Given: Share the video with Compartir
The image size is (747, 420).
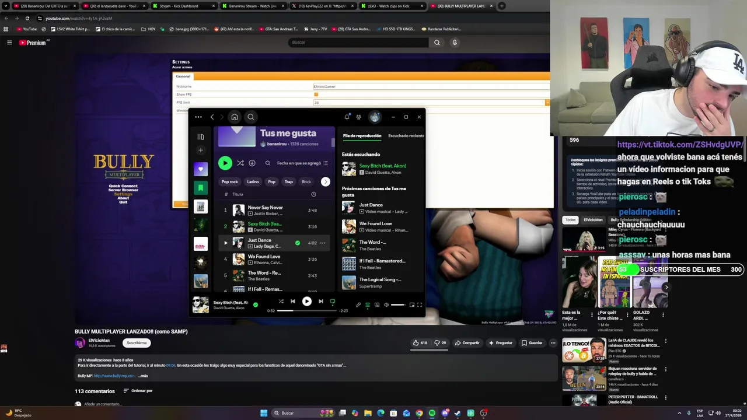Looking at the screenshot, I should click(467, 343).
